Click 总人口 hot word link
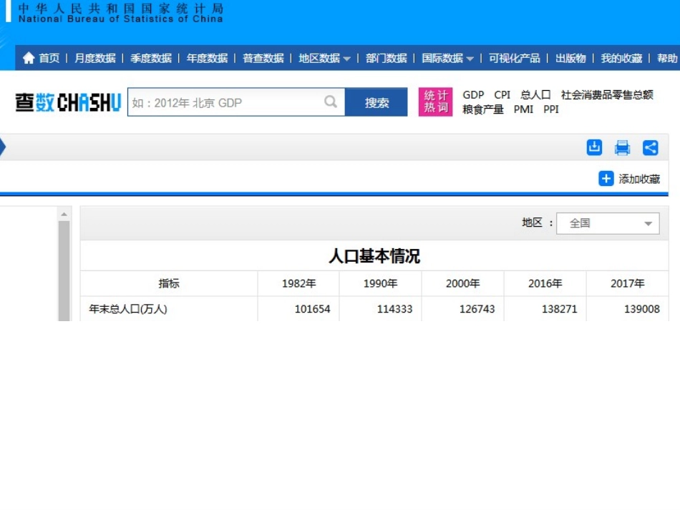The image size is (680, 510). point(535,95)
